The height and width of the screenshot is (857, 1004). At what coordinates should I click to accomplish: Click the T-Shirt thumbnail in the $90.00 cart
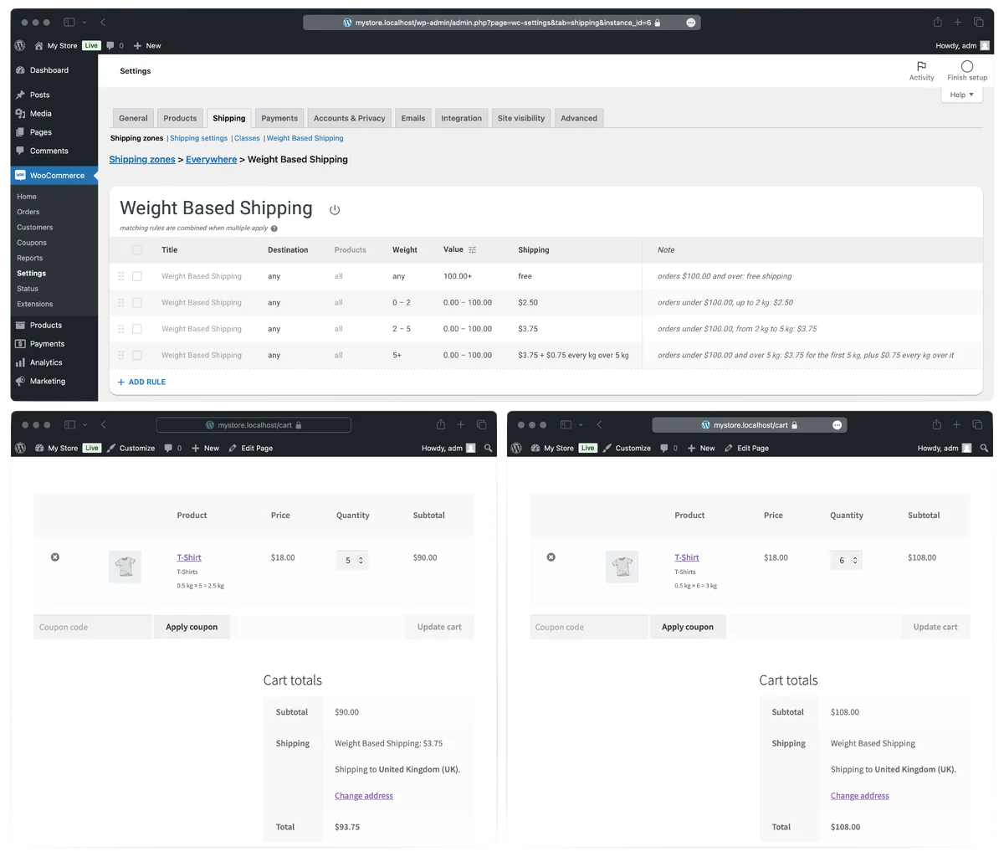(x=125, y=567)
